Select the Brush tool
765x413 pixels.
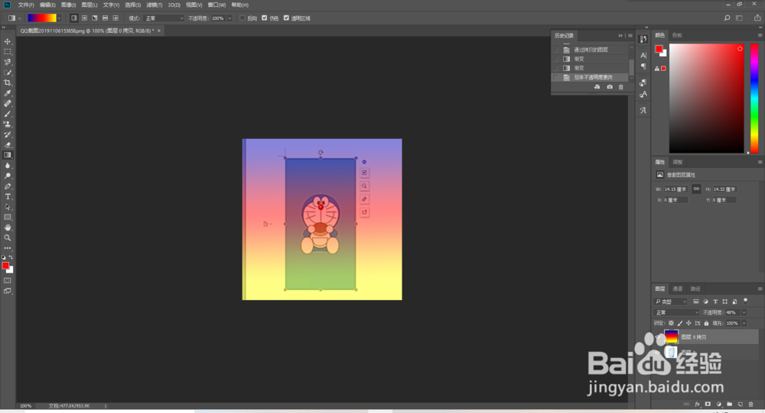pos(8,114)
